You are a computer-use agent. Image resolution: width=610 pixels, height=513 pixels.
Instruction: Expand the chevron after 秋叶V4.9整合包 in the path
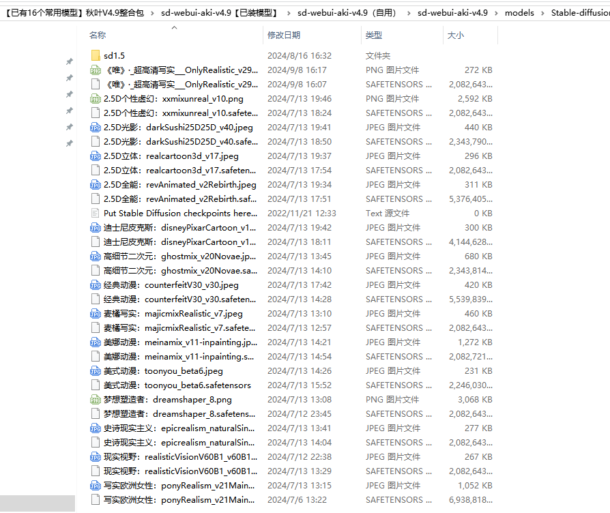152,13
